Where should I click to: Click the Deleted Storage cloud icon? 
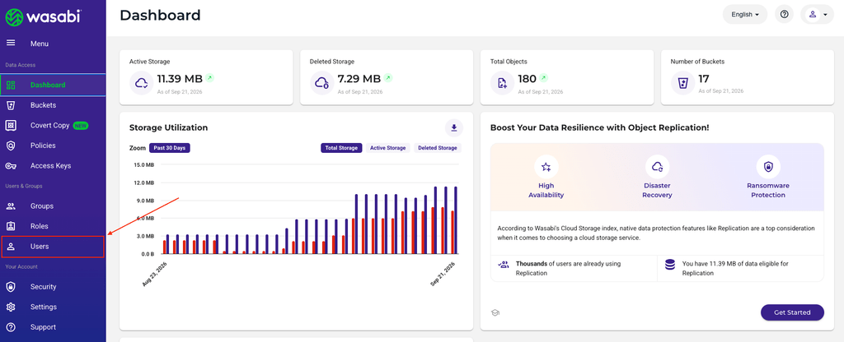(x=322, y=83)
